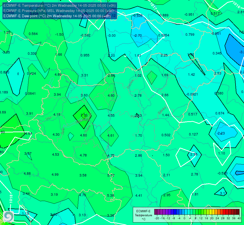The width and height of the screenshot is (244, 225).
Task: Click the 1.10 grid value
Action: click(x=222, y=153)
